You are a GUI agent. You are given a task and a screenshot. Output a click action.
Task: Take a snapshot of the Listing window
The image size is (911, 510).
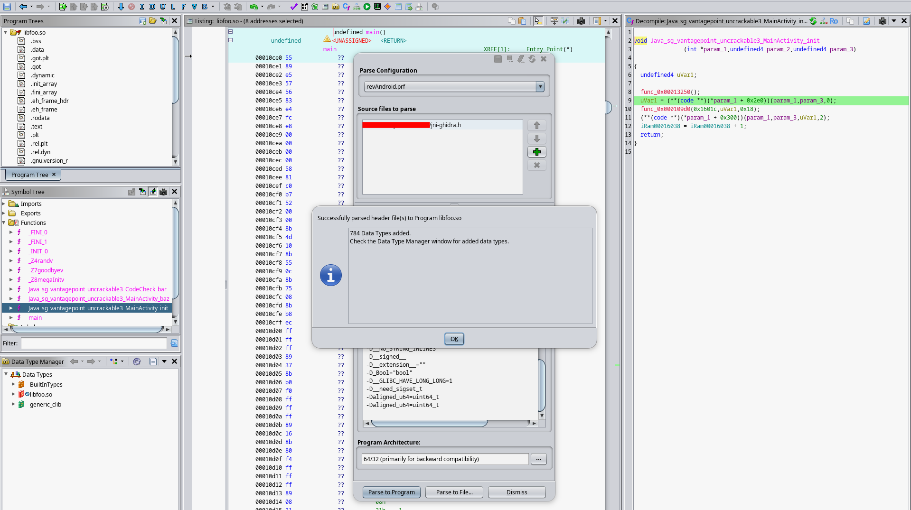pyautogui.click(x=581, y=21)
